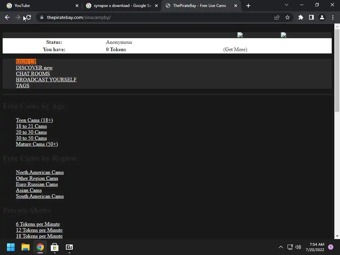Viewport: 340px width, 255px height.
Task: Open the TAGS link
Action: 23,85
